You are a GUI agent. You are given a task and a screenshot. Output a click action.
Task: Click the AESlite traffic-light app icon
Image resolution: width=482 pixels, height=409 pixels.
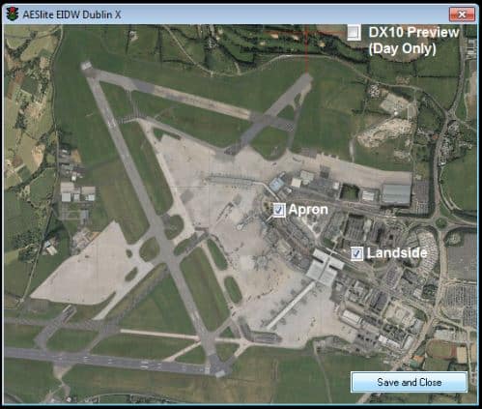click(x=13, y=15)
